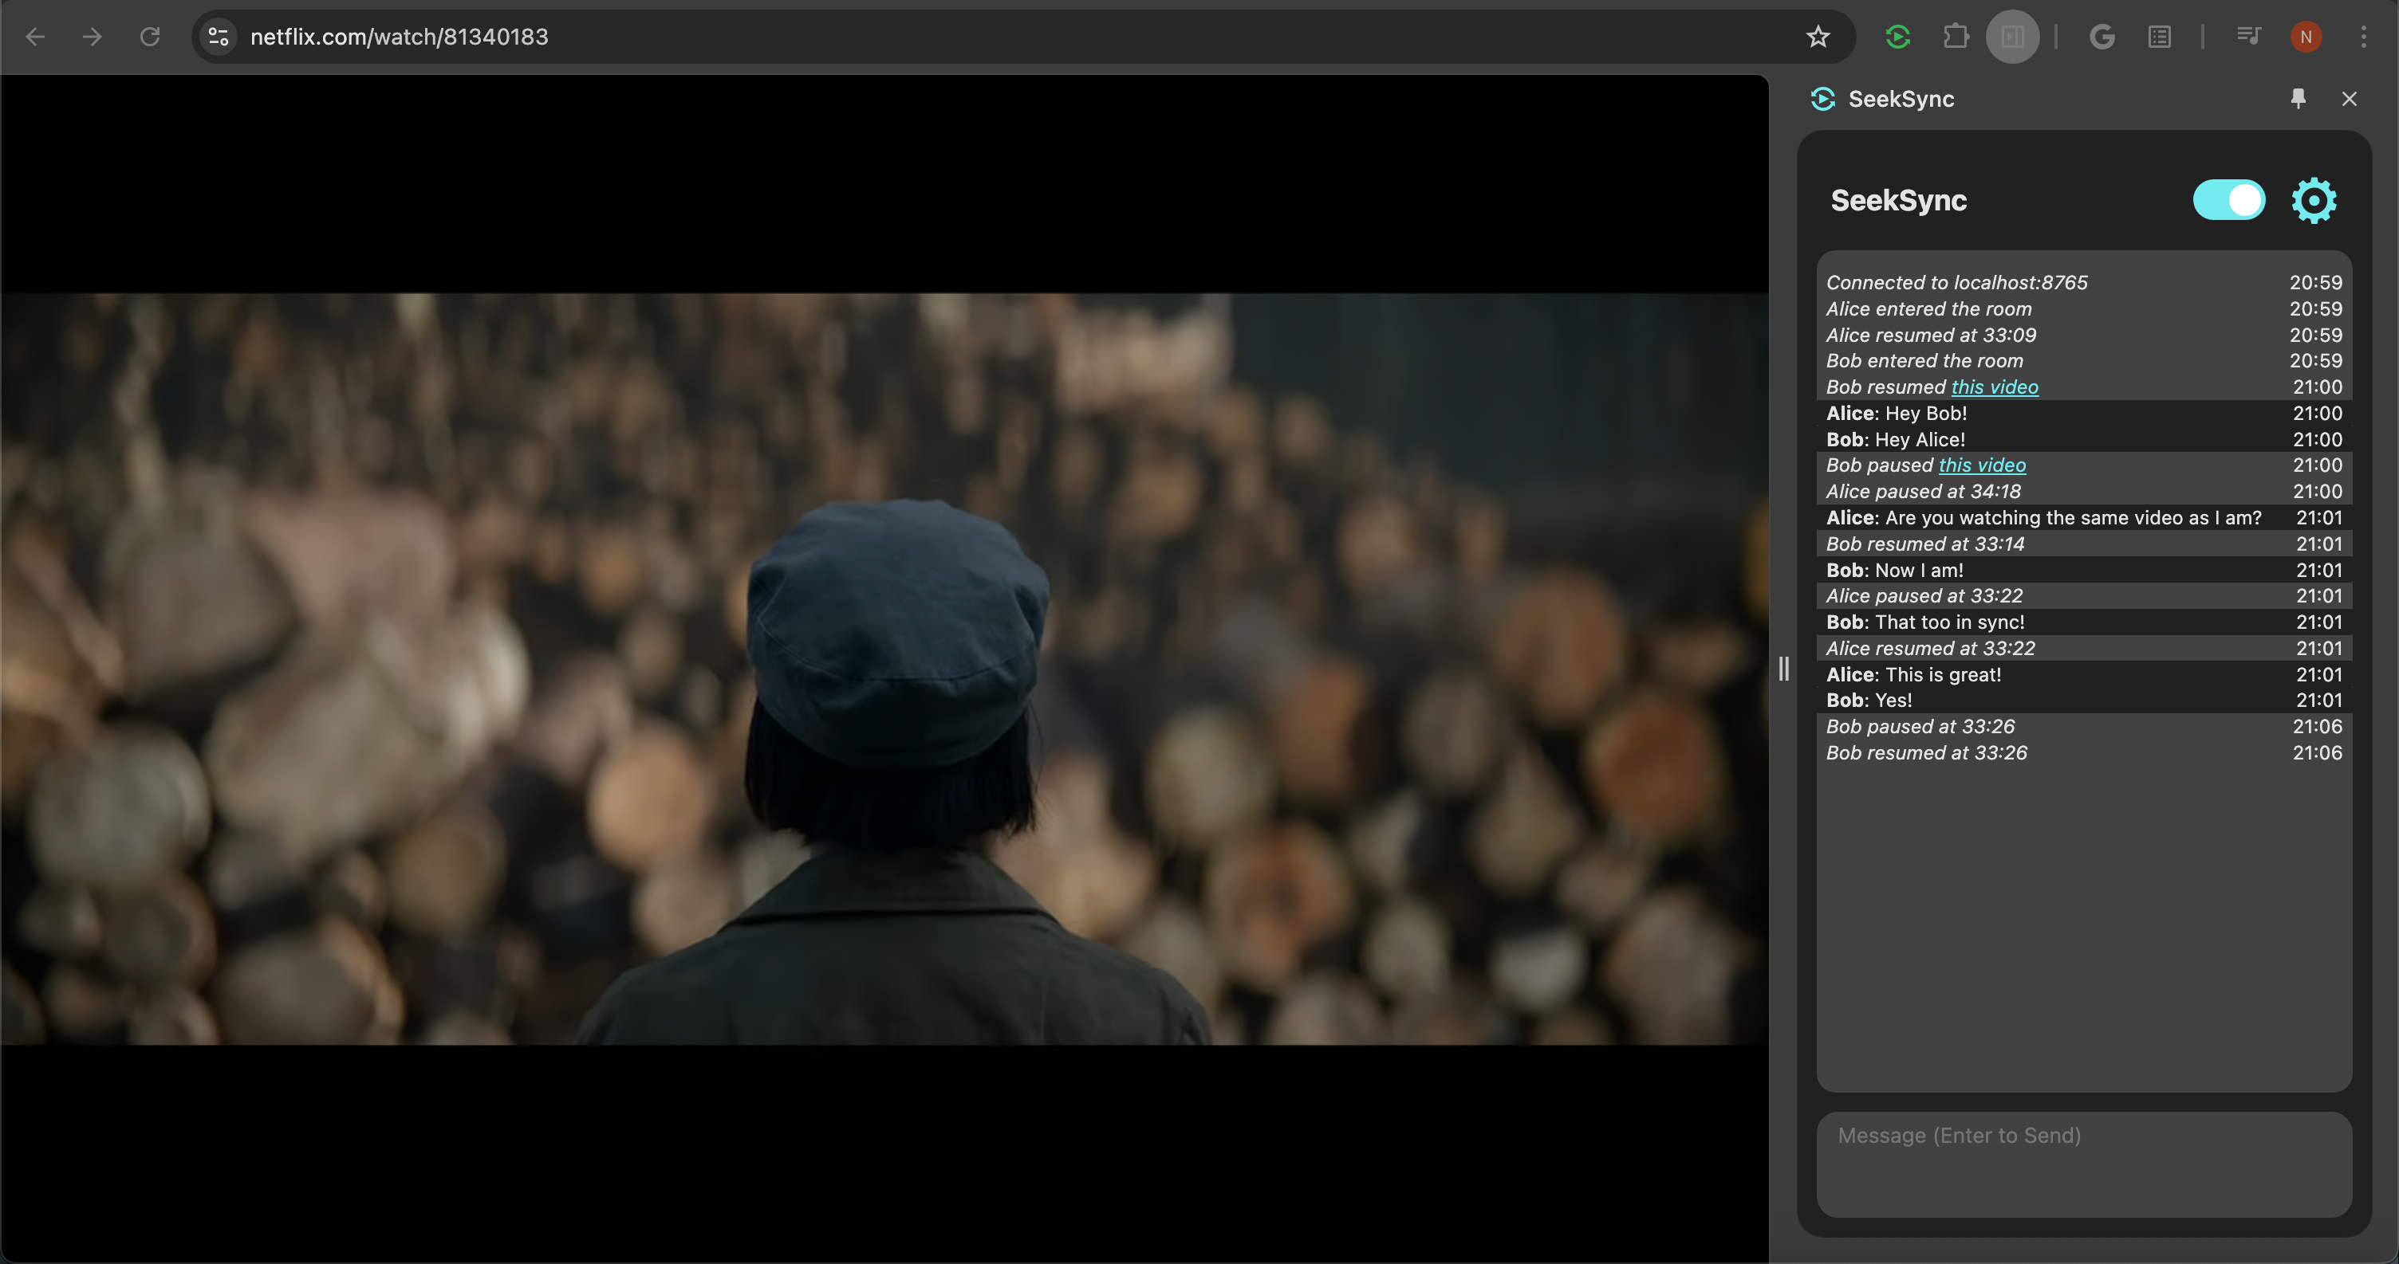Reload the Netflix page
Screen dimensions: 2399x1264
[x=150, y=37]
